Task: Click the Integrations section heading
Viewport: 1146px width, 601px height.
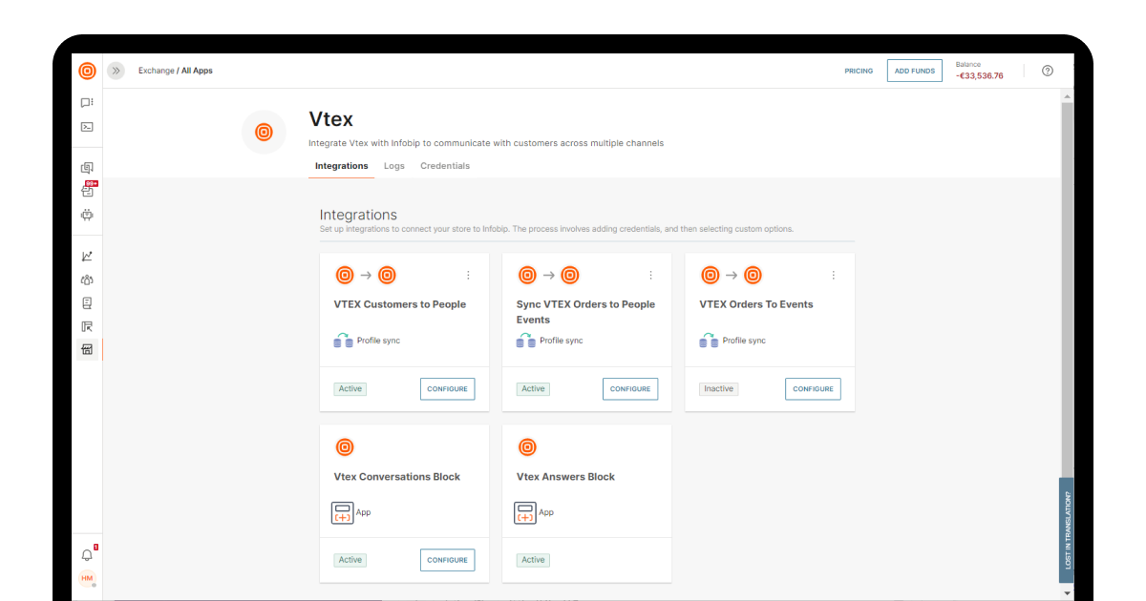Action: coord(358,215)
